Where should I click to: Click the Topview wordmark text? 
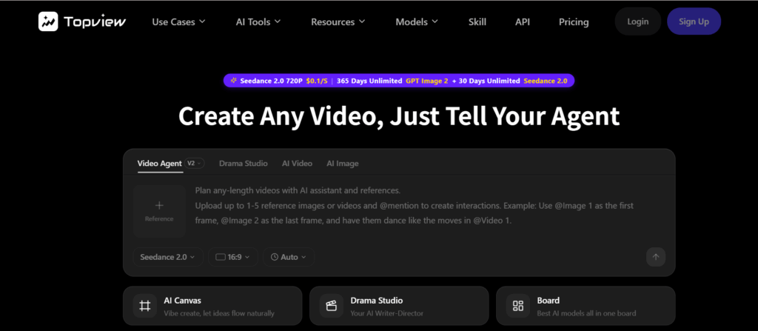point(95,21)
